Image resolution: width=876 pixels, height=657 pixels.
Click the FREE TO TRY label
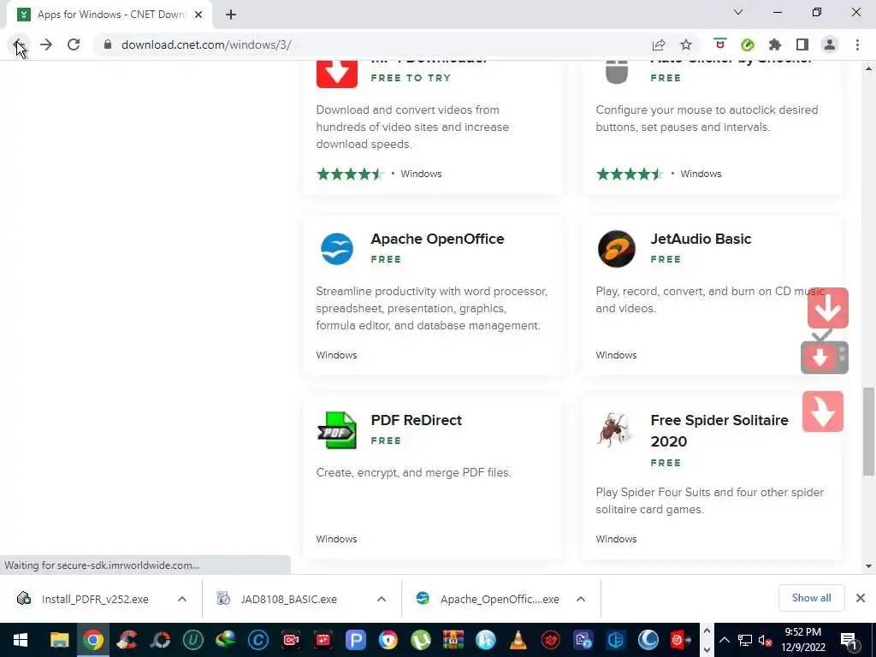pos(411,78)
